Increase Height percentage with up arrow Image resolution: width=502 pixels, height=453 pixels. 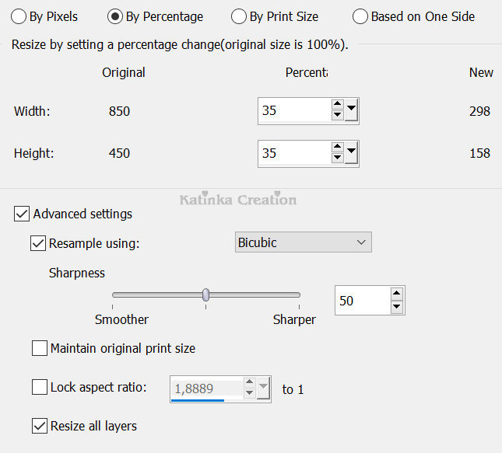point(337,147)
